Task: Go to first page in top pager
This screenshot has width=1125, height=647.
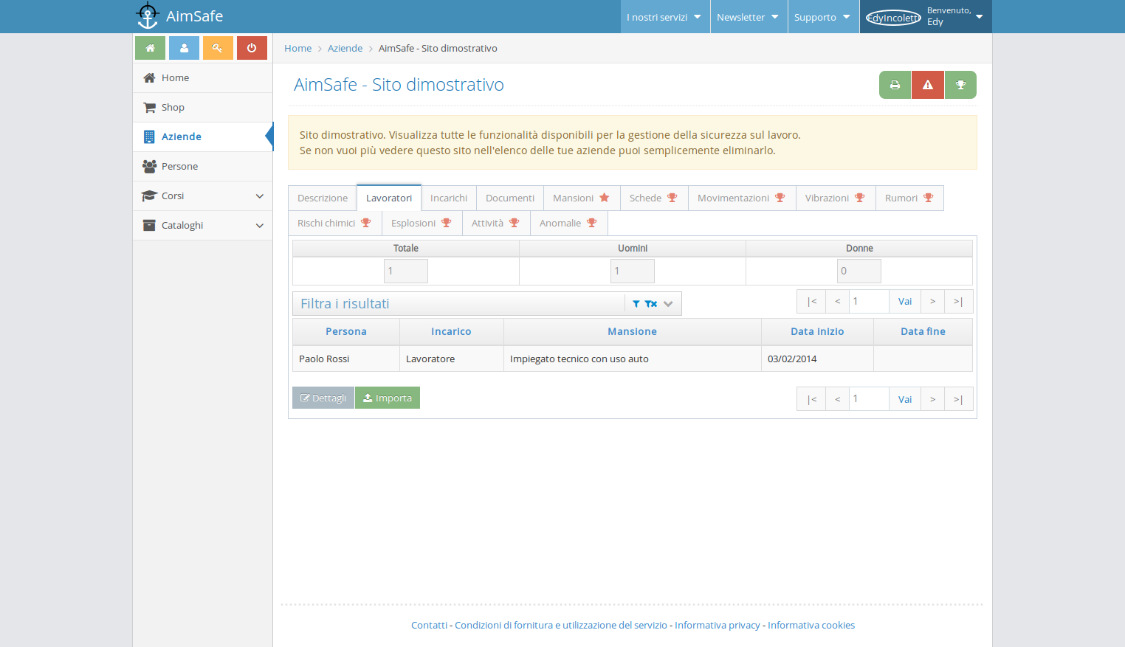Action: pyautogui.click(x=811, y=301)
